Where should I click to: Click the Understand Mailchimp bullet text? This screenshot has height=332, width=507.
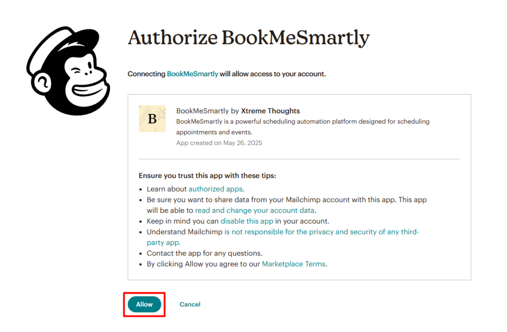click(x=185, y=232)
